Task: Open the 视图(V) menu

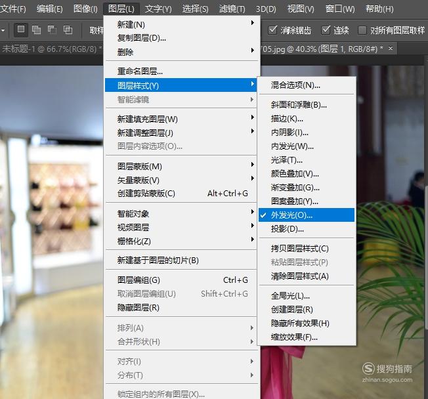Action: (301, 9)
